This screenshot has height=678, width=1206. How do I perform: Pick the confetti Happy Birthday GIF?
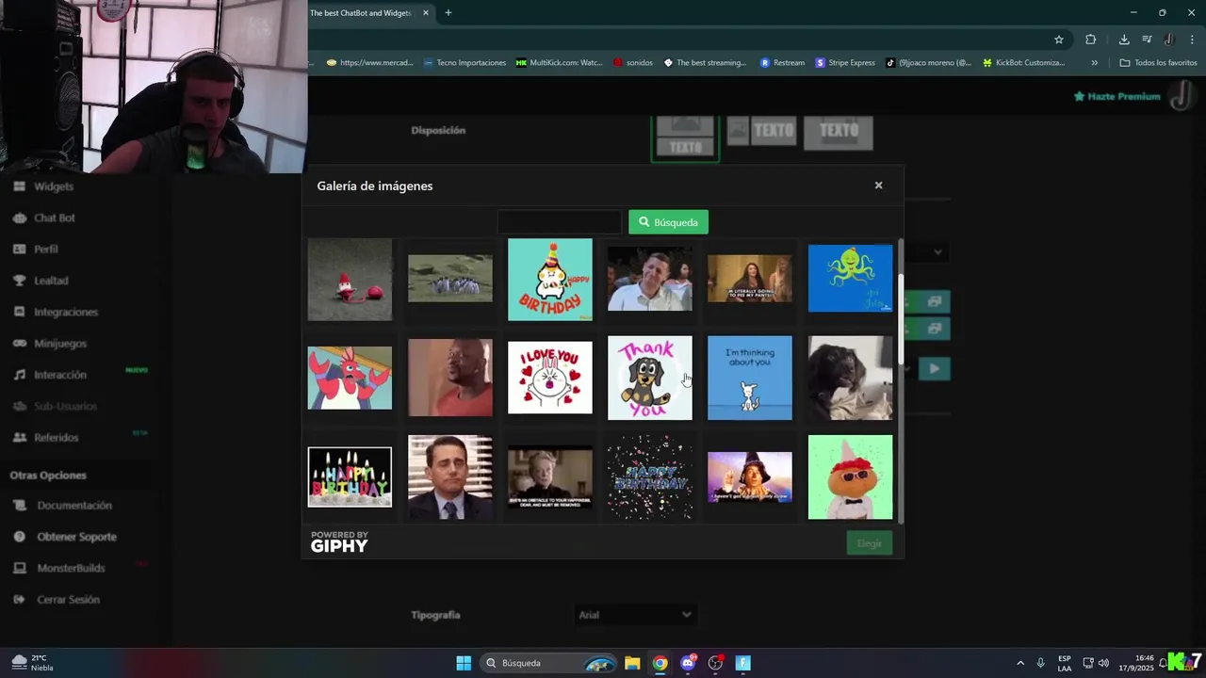tap(650, 477)
